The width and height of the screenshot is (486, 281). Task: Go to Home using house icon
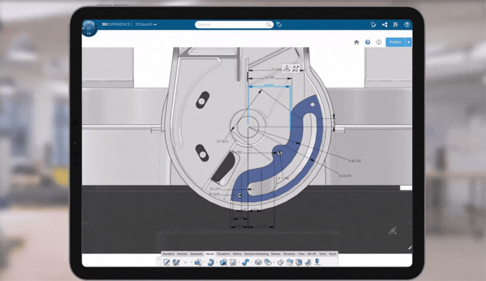coord(357,42)
